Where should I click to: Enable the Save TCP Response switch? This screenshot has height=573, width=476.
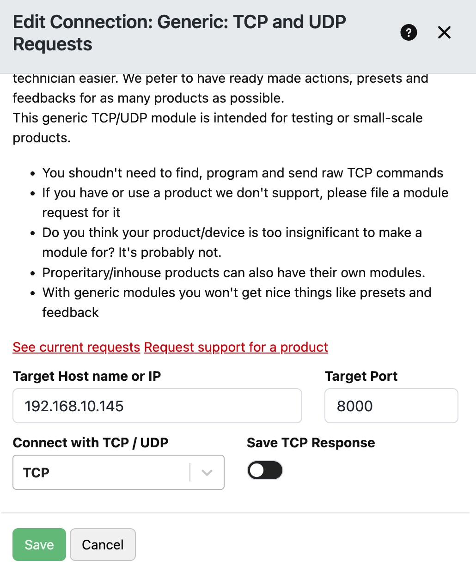(x=265, y=470)
